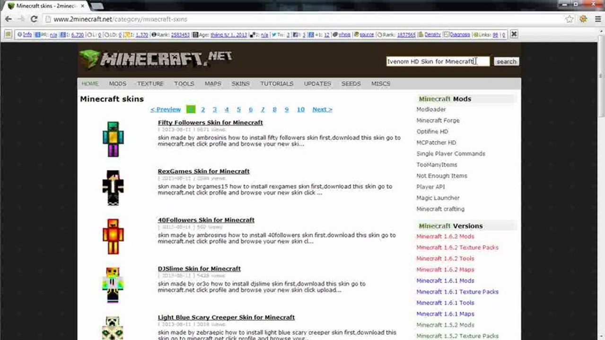Open Fifty Followers Skin for Minecraft
This screenshot has width=605, height=340.
pos(210,123)
